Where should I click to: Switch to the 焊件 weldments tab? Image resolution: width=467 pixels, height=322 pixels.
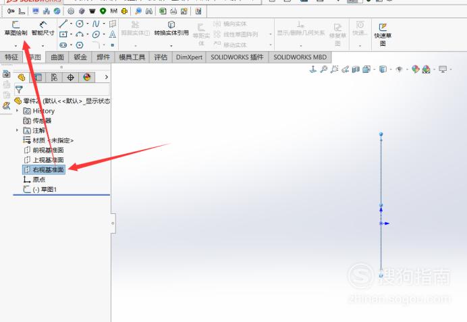(103, 57)
